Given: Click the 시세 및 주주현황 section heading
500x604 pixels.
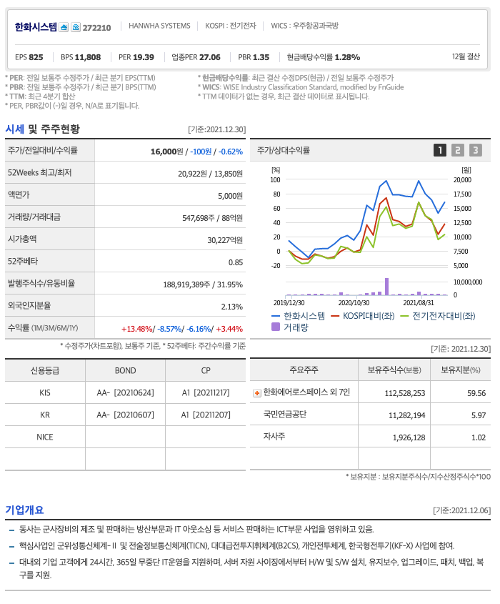Looking at the screenshot, I should tap(42, 129).
